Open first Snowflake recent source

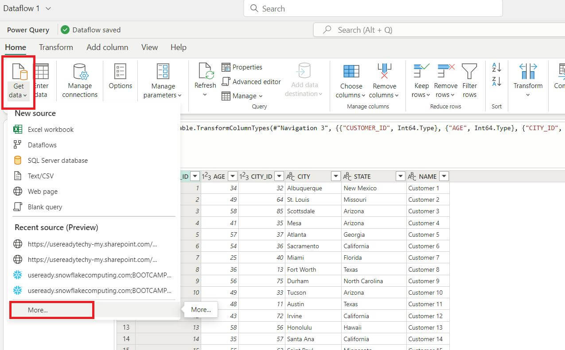(94, 275)
